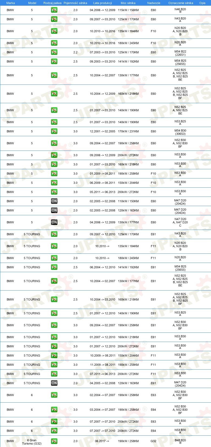Click the petrol icon in the 07.2011 -> 06.2013 row
This screenshot has width=211, height=447.
54,374
